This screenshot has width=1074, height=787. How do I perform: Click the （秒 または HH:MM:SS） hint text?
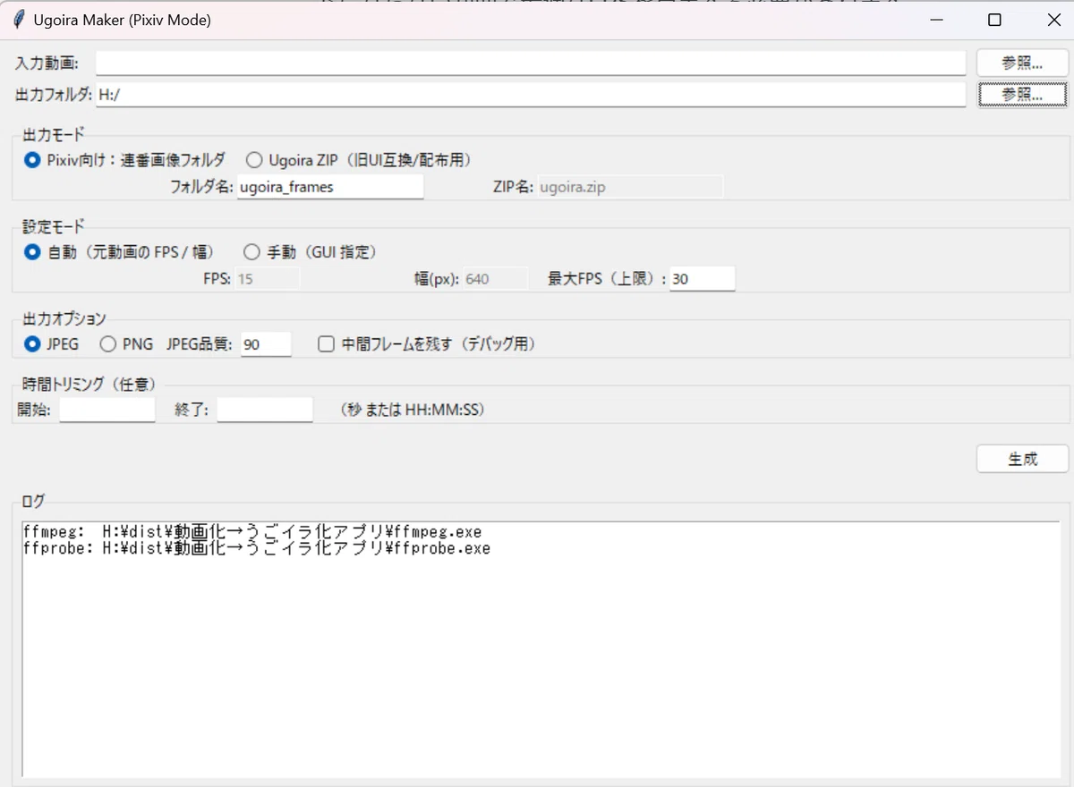pos(413,410)
